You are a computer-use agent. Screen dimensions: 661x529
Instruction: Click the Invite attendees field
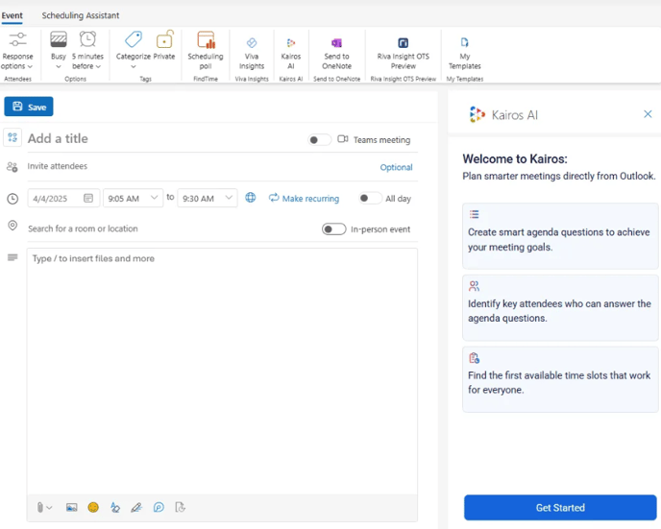[202, 166]
